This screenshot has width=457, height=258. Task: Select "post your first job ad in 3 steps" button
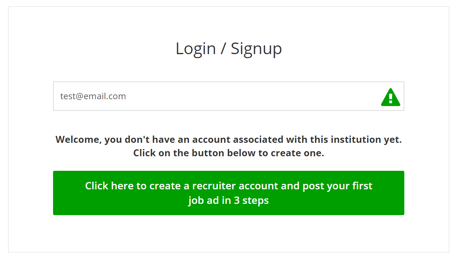pos(228,193)
